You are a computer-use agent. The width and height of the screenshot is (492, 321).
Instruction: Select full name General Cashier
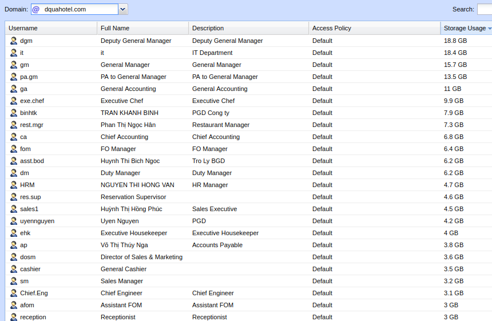pos(124,270)
